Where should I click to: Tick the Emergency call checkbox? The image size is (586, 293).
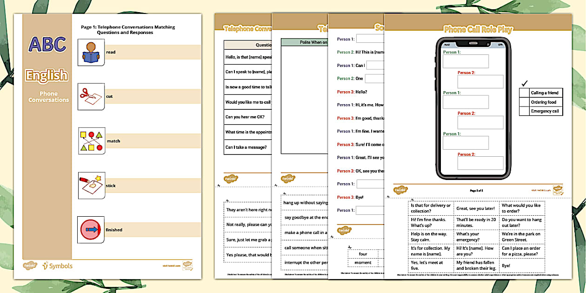[x=525, y=111]
